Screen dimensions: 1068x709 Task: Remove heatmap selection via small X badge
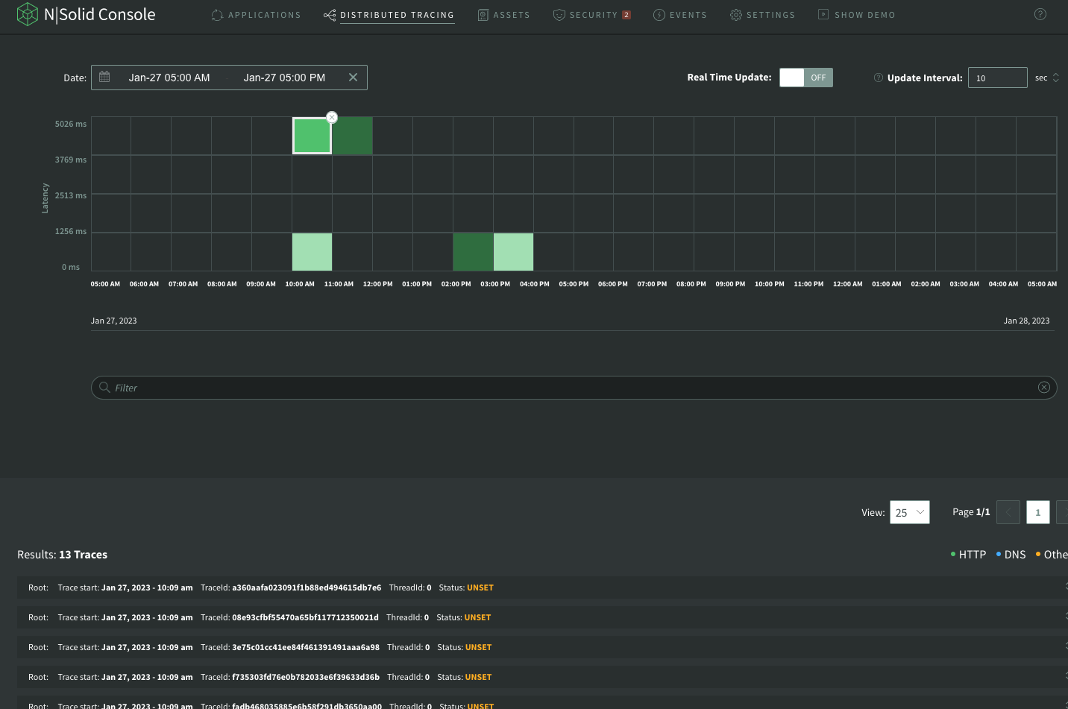pyautogui.click(x=332, y=117)
